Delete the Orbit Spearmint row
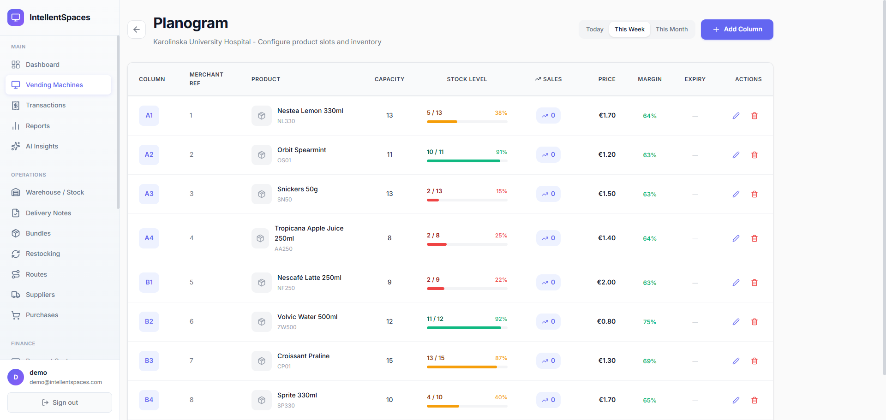 tap(754, 155)
